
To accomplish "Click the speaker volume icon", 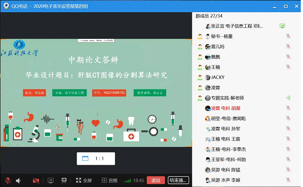I will click(18, 180).
